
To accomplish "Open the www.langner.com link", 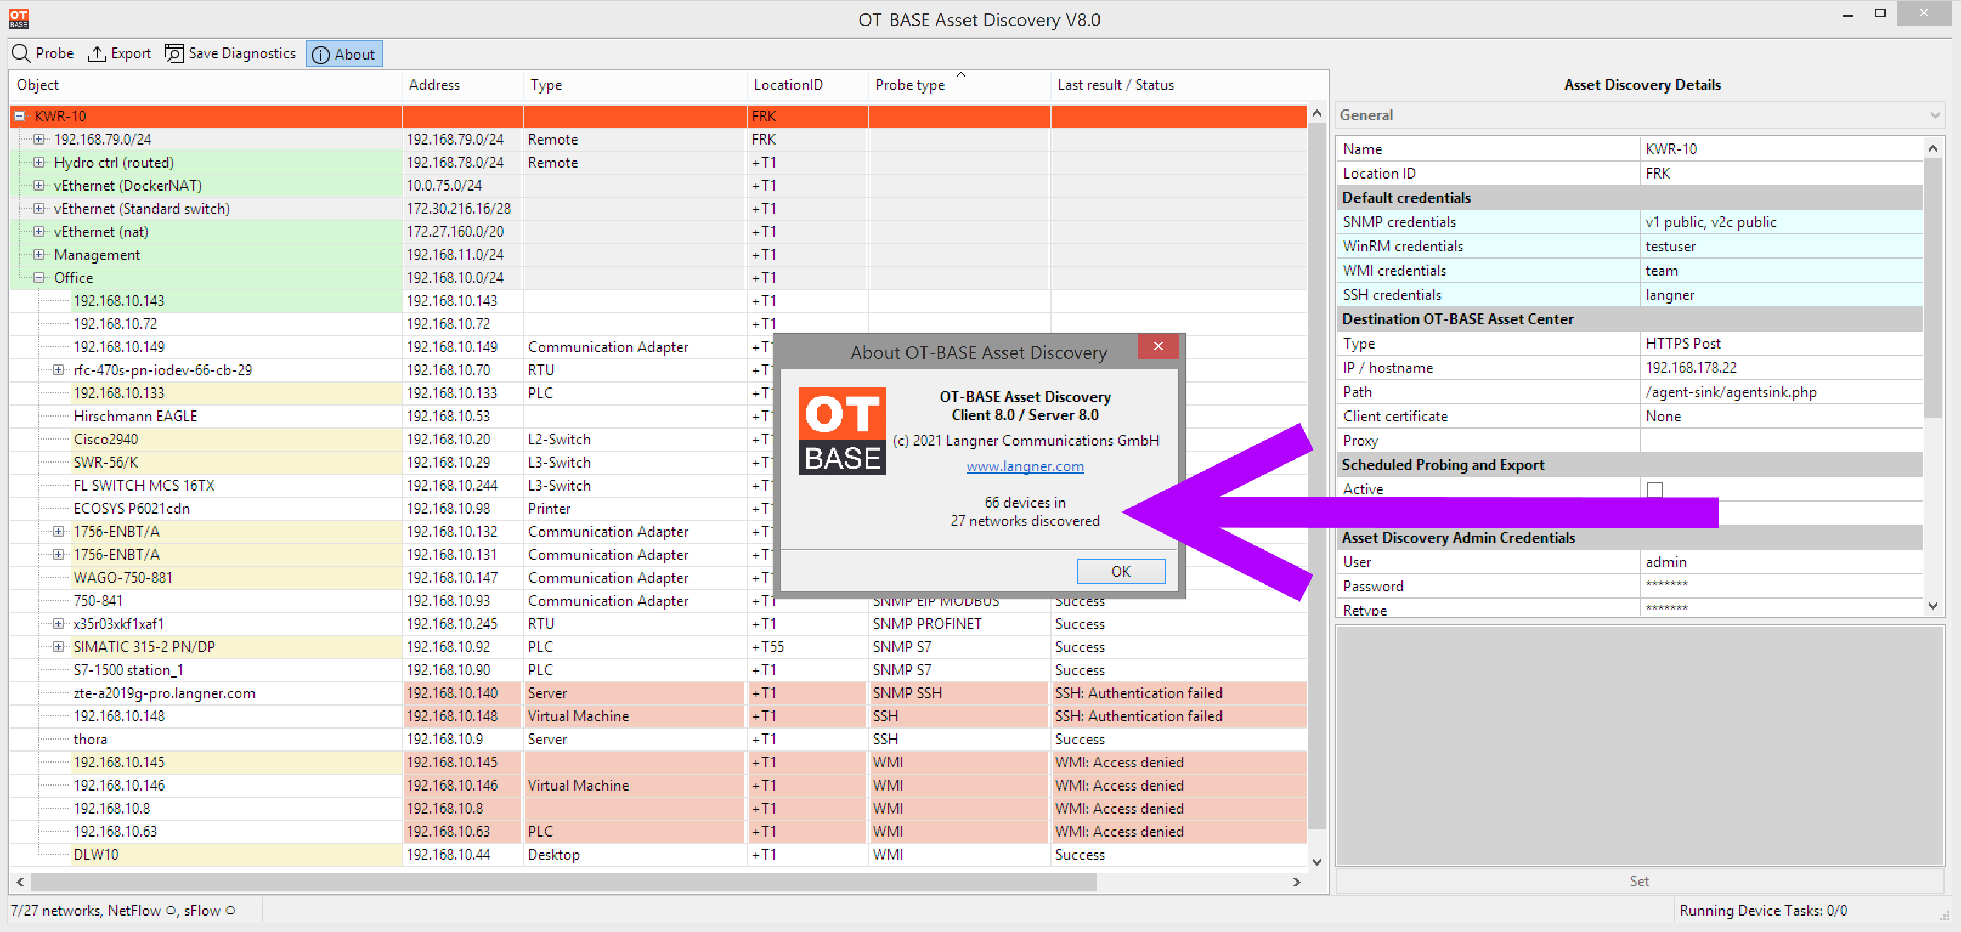I will [1025, 466].
